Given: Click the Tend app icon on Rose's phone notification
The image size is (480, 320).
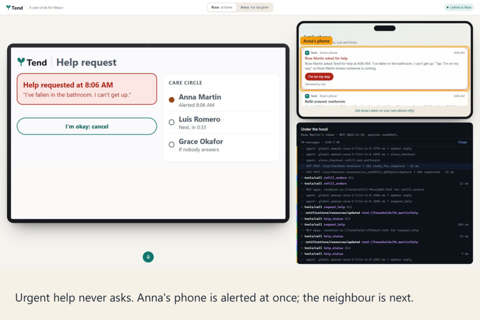Looking at the screenshot, I should (x=307, y=96).
